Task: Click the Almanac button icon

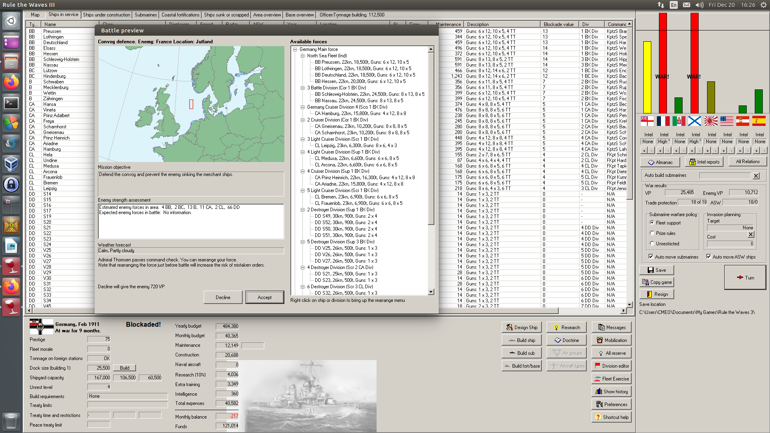Action: click(x=651, y=162)
